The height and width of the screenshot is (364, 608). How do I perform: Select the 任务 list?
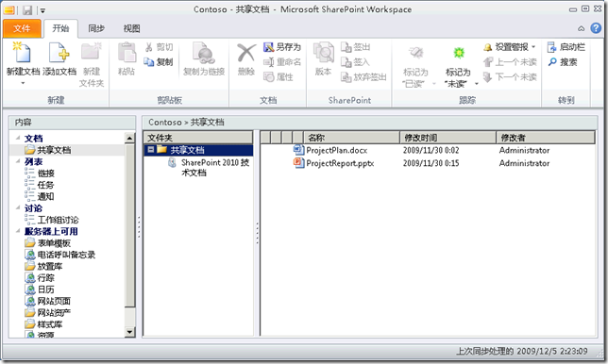pyautogui.click(x=45, y=185)
